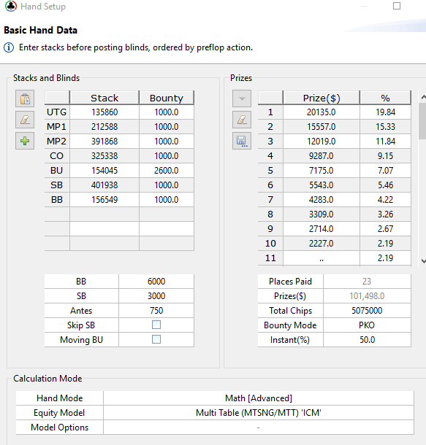Click the BB blind value 6000
Image resolution: width=426 pixels, height=445 pixels.
(x=156, y=282)
